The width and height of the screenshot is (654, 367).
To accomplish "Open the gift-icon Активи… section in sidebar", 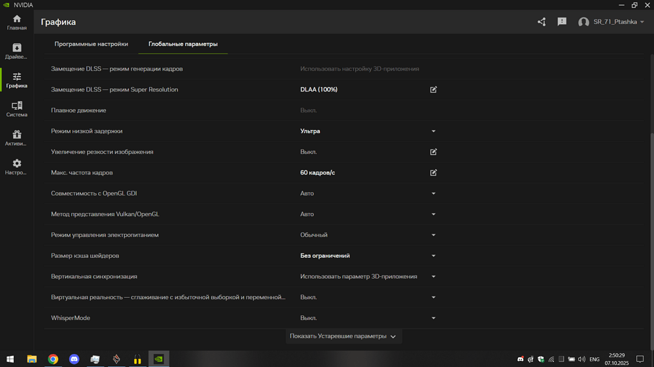I will coord(17,137).
